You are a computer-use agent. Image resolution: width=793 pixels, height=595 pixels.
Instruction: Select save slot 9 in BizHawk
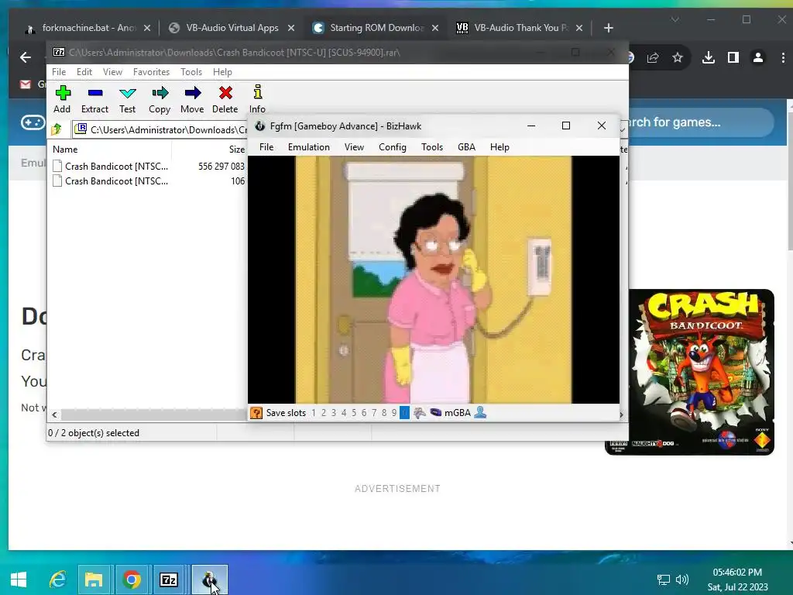pos(394,413)
